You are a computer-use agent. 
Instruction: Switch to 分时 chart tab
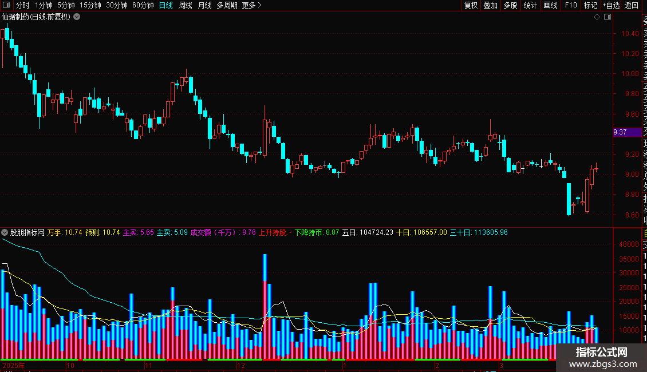pos(23,5)
